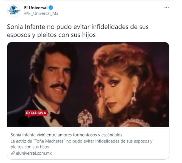Select the tweet line 'esposos y pleitos con sus hijos'
The width and height of the screenshot is (182, 163).
click(x=51, y=35)
